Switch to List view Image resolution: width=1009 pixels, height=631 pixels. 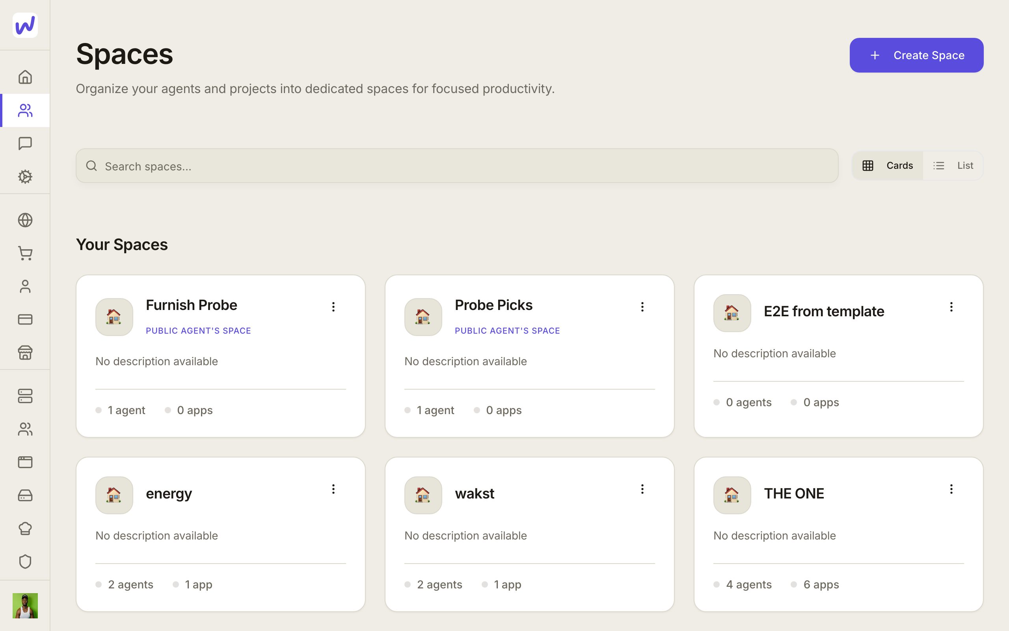click(x=953, y=166)
